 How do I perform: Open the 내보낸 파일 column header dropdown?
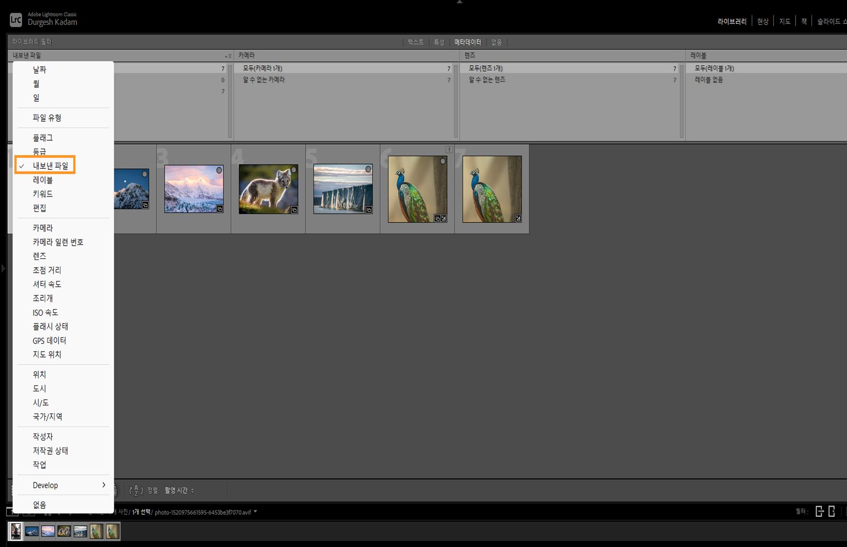228,56
